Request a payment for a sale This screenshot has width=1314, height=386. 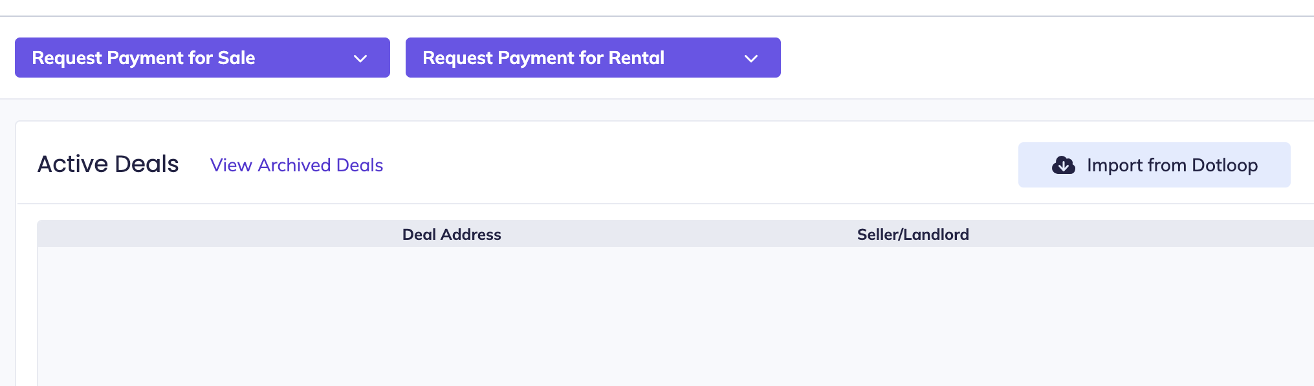click(x=202, y=58)
